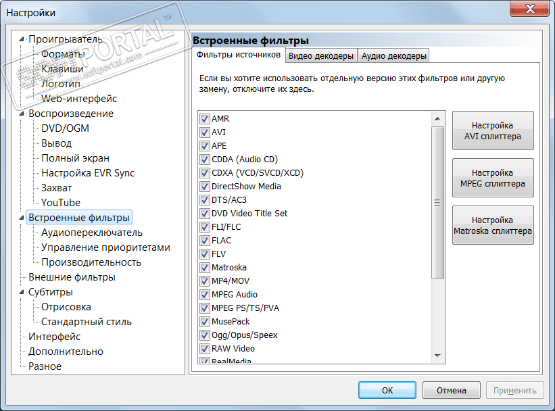This screenshot has height=411, width=555.
Task: Click the Отмена button
Action: [452, 390]
